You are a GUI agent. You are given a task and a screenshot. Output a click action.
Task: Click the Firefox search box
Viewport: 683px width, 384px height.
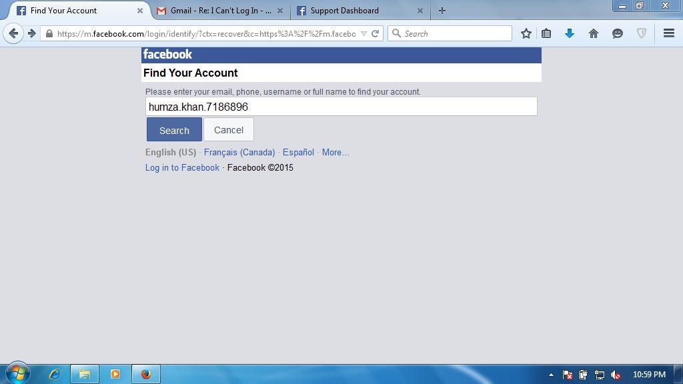point(450,33)
